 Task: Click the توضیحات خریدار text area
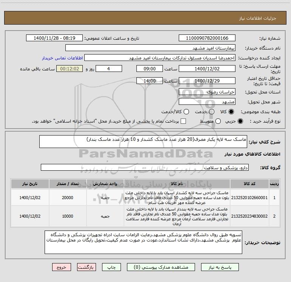(x=143, y=242)
